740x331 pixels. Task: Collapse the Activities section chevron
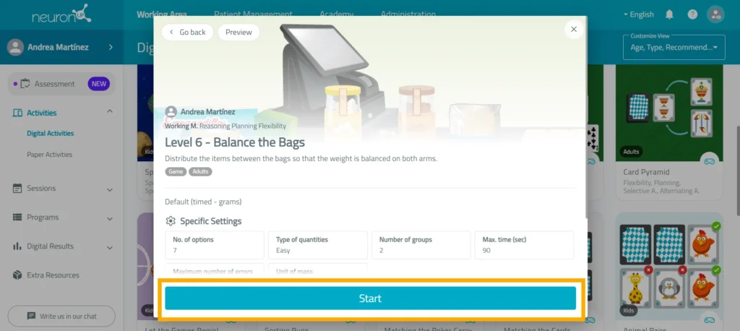coord(110,111)
